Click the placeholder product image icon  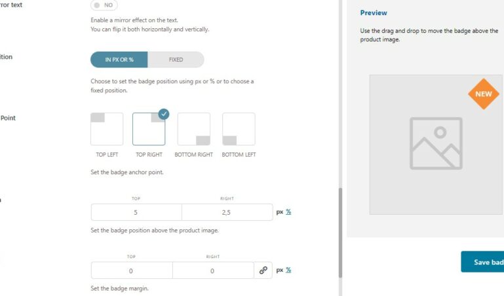[436, 143]
